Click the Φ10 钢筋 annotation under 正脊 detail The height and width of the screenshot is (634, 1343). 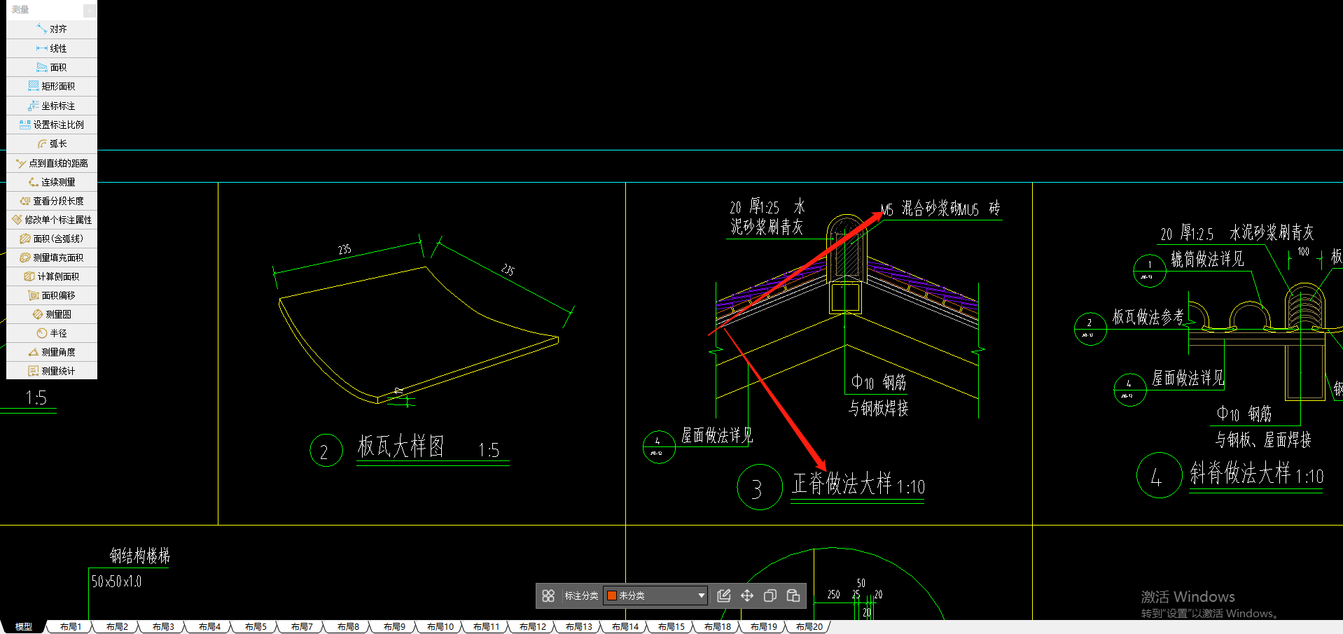click(879, 382)
